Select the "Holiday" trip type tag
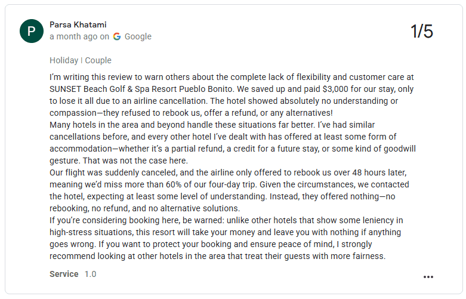 pyautogui.click(x=64, y=60)
